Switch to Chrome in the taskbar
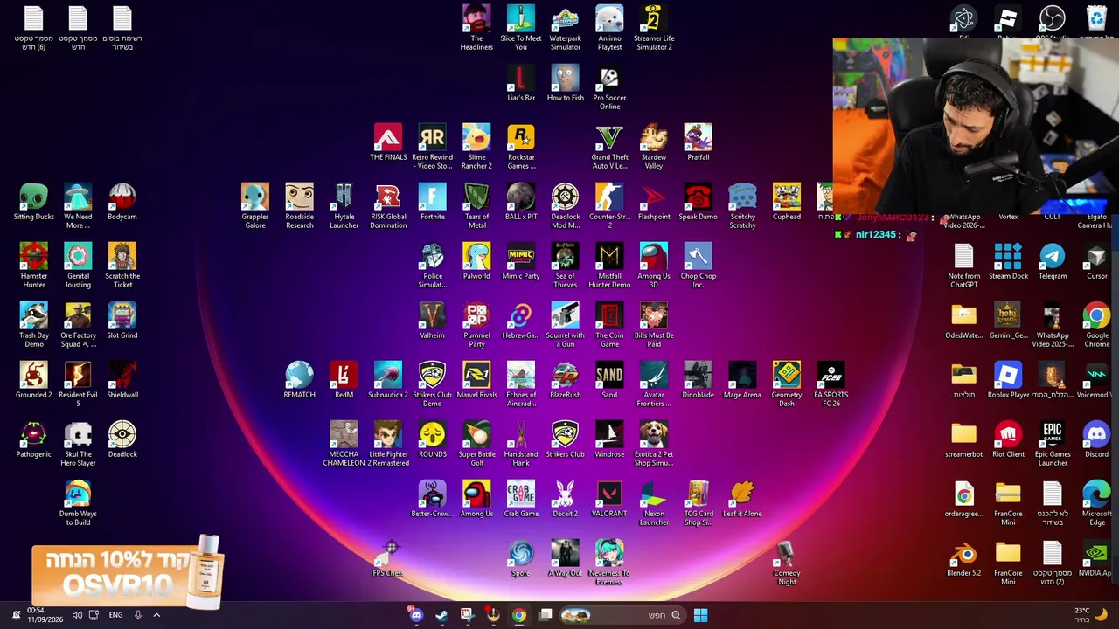The height and width of the screenshot is (629, 1119). pyautogui.click(x=519, y=615)
